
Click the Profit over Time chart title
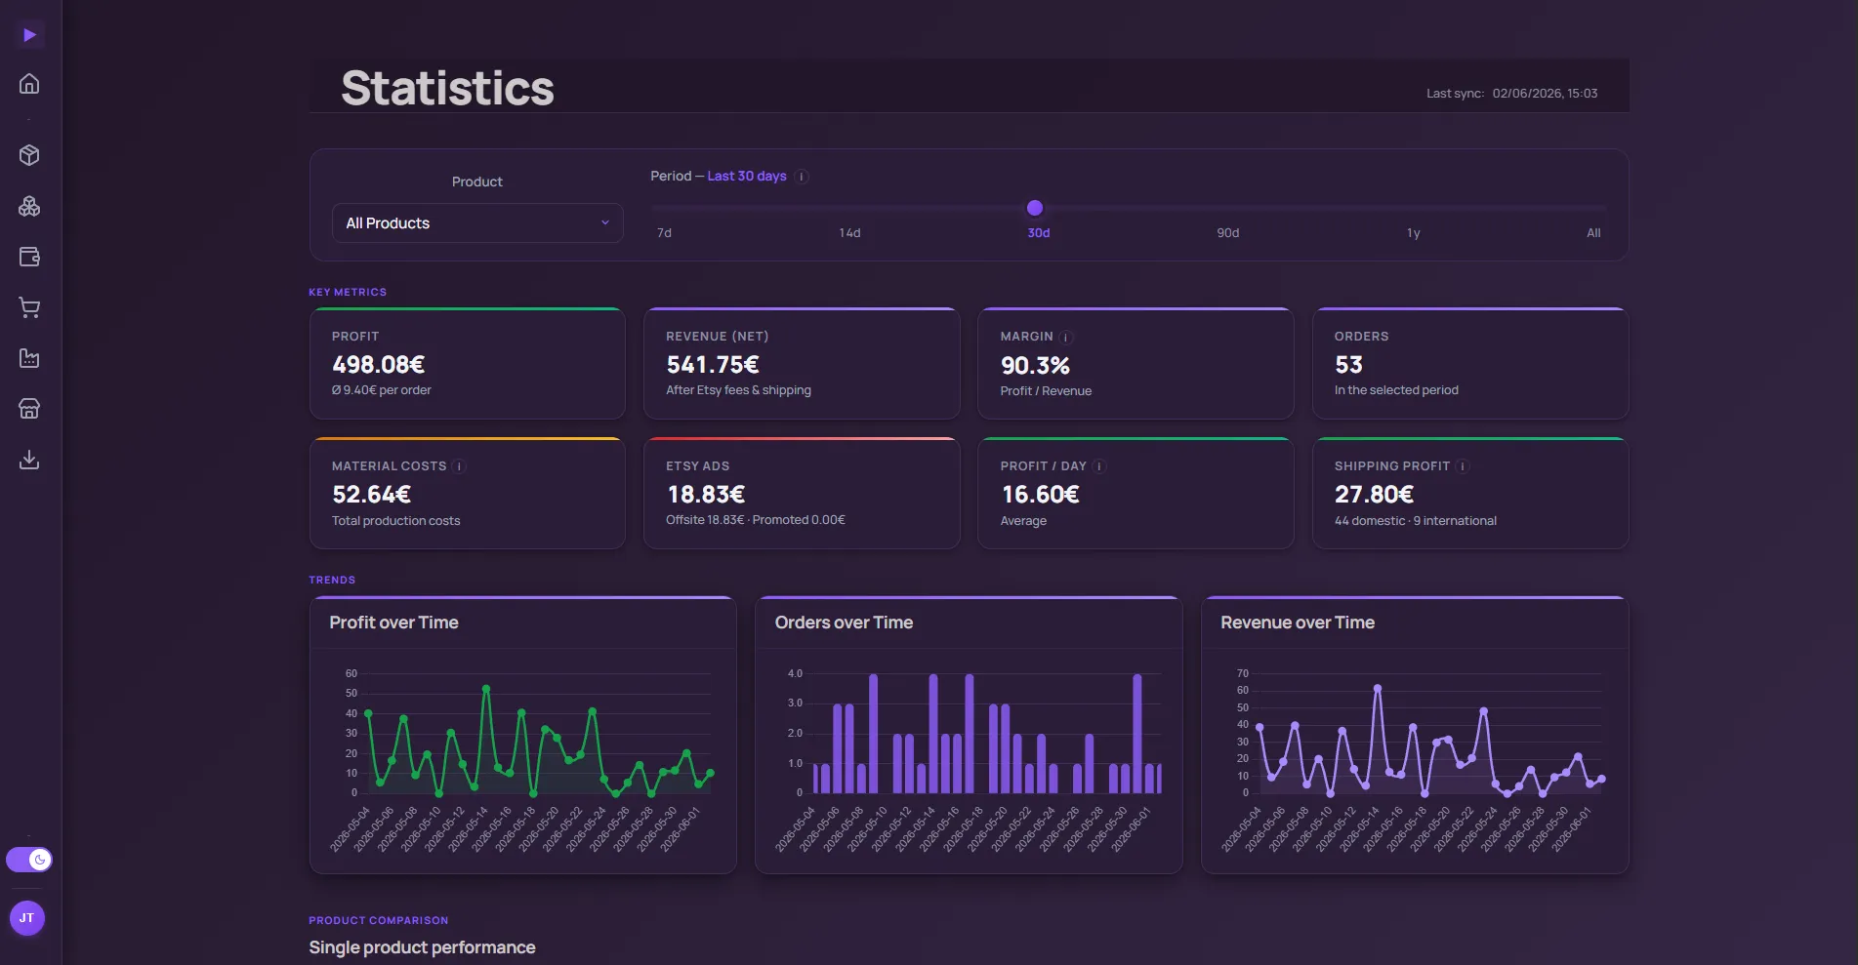(x=393, y=623)
